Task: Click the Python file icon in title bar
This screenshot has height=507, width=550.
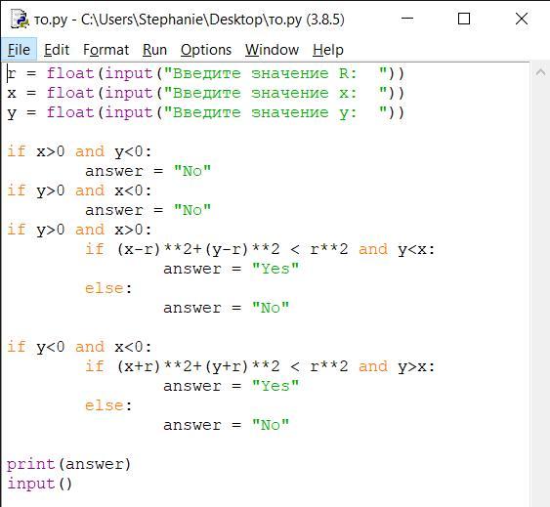Action: click(19, 19)
